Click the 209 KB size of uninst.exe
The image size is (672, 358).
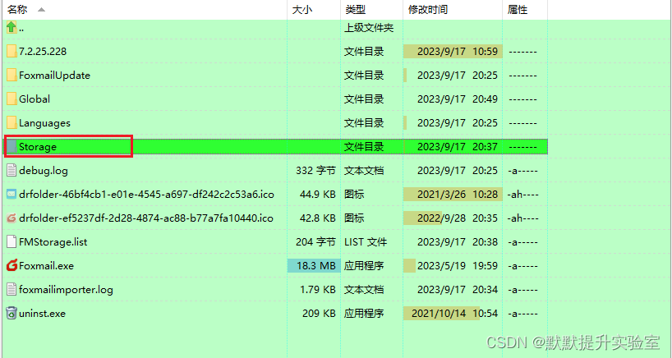pos(319,314)
